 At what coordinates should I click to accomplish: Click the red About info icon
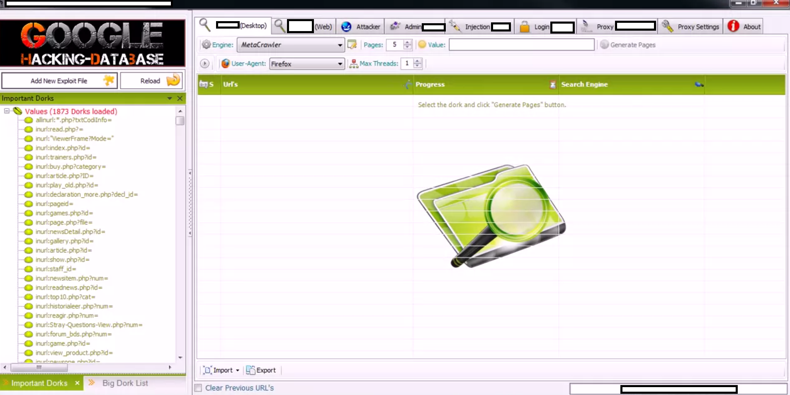coord(733,26)
